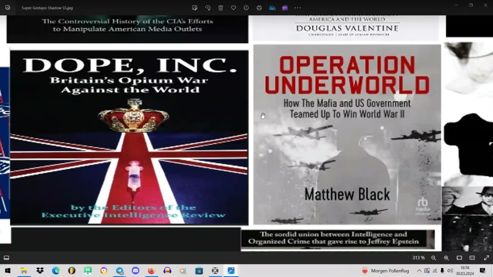Image resolution: width=493 pixels, height=277 pixels.
Task: Open clock showing 18:58 30.03.2024
Action: (465, 271)
